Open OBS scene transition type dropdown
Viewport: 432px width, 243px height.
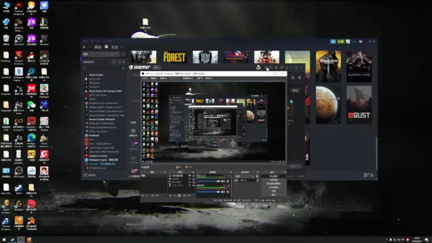point(245,177)
